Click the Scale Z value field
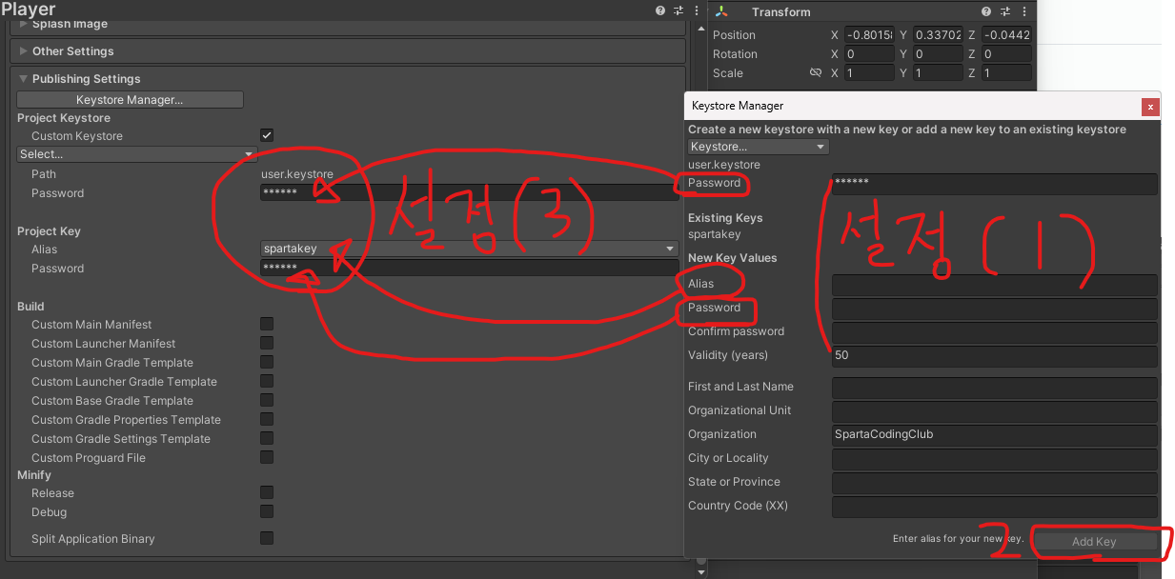The width and height of the screenshot is (1175, 579). pyautogui.click(x=1006, y=73)
